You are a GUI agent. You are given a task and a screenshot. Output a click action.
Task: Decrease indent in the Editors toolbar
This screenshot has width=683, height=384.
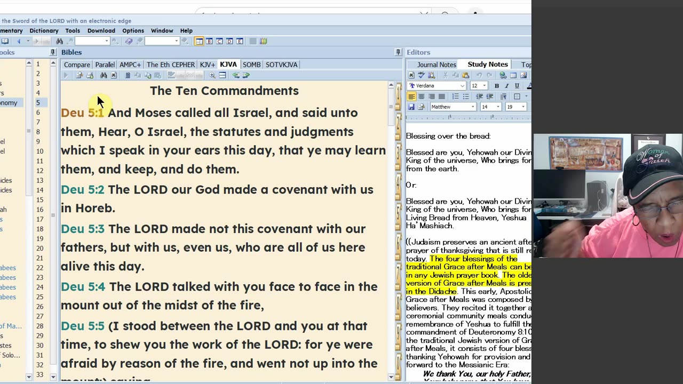tap(479, 96)
